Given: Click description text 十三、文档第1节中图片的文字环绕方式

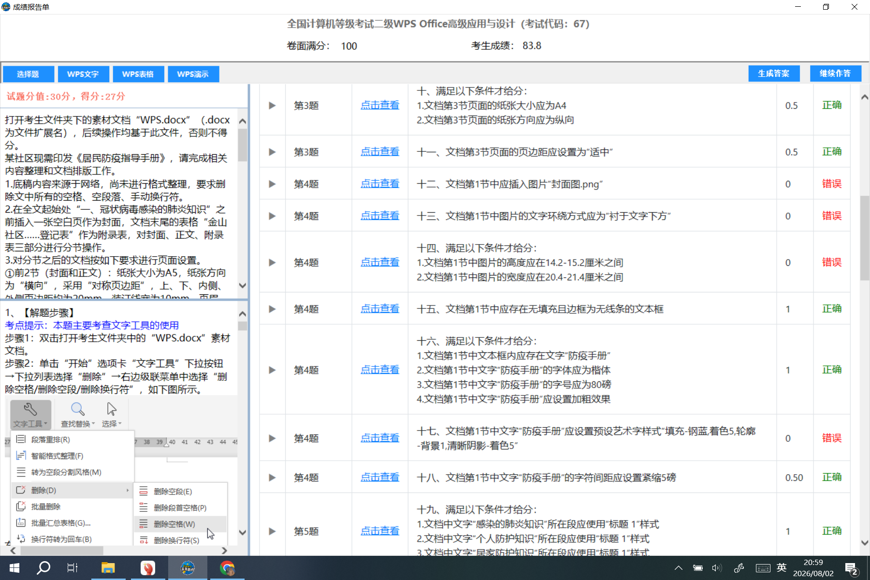Looking at the screenshot, I should [x=544, y=216].
